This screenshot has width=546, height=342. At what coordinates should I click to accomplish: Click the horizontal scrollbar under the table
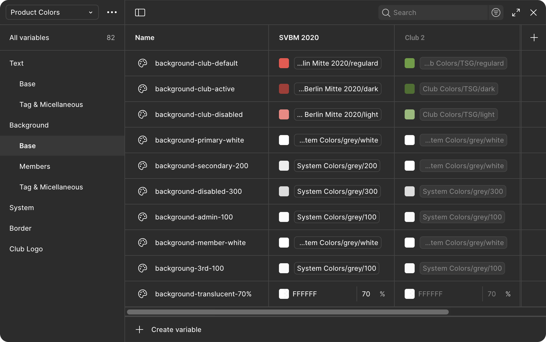(288, 312)
